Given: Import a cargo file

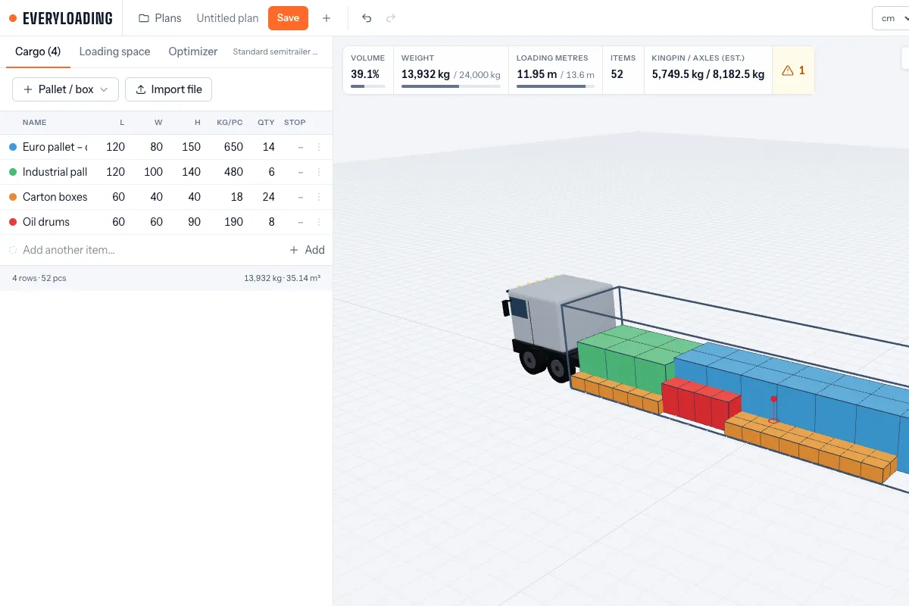Looking at the screenshot, I should [x=168, y=89].
